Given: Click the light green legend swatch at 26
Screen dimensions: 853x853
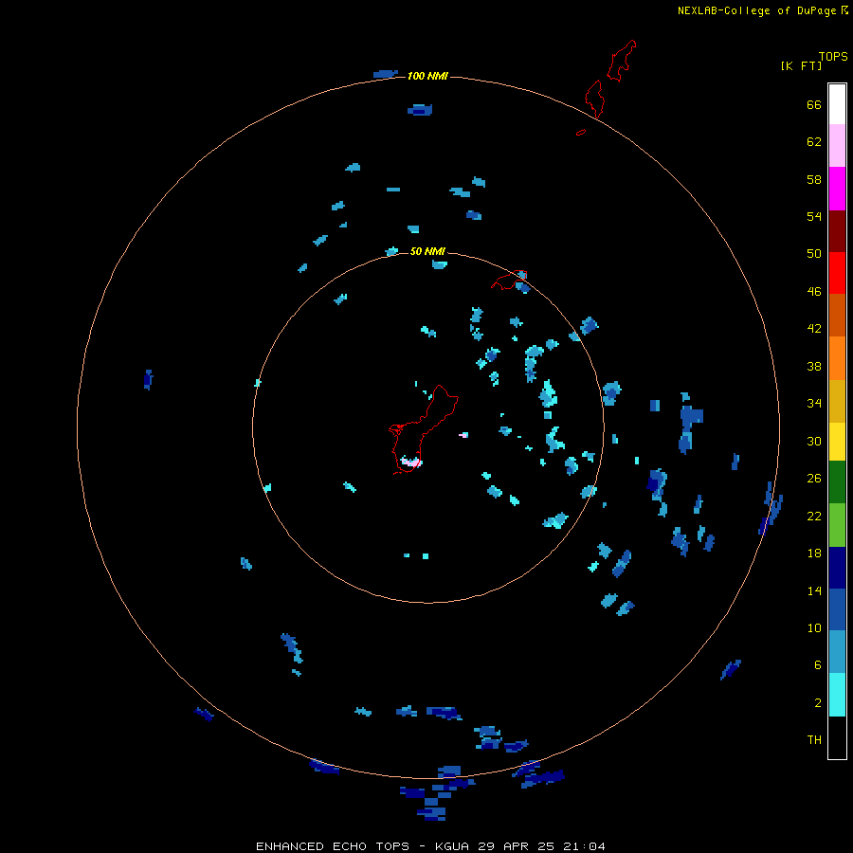Looking at the screenshot, I should [837, 525].
